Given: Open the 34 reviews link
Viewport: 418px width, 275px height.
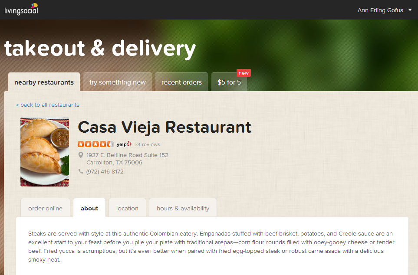Looking at the screenshot, I should pyautogui.click(x=147, y=144).
